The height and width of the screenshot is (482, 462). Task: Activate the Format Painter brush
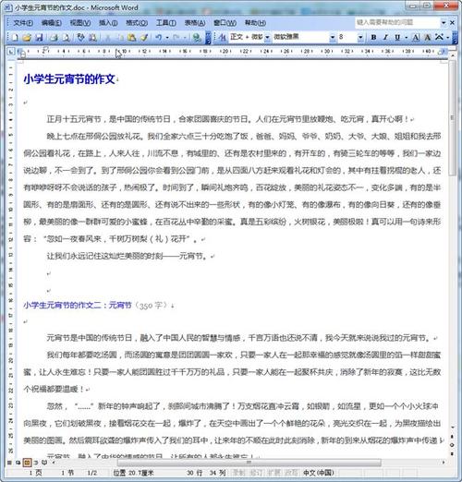click(144, 38)
